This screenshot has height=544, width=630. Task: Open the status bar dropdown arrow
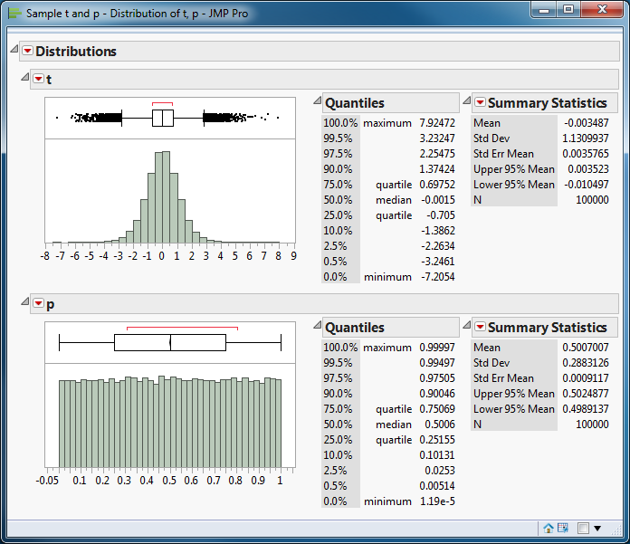click(597, 529)
